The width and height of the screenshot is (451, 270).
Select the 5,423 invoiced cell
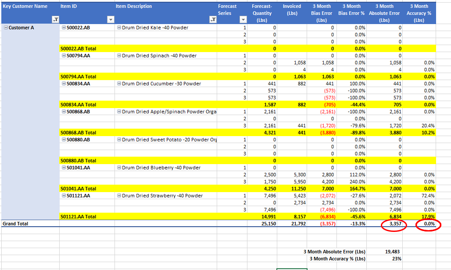[300, 196]
